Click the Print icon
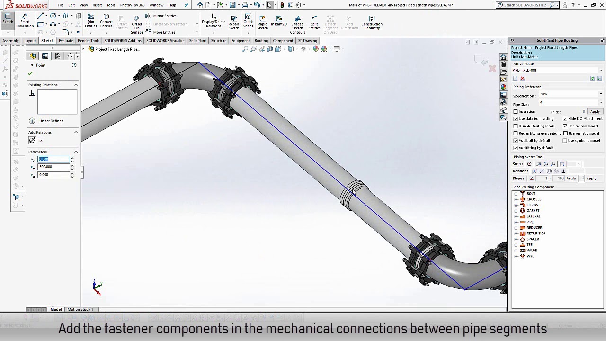The height and width of the screenshot is (341, 606). 245,5
